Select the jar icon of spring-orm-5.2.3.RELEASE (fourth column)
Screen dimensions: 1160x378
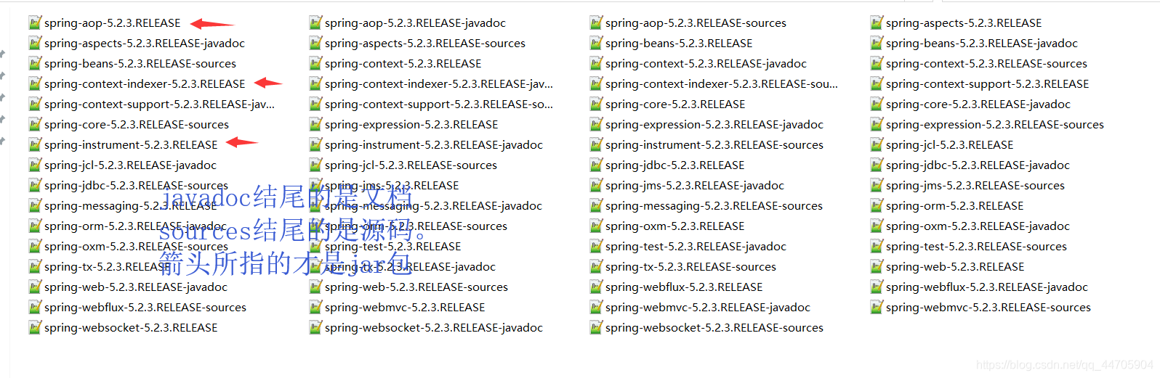(877, 206)
